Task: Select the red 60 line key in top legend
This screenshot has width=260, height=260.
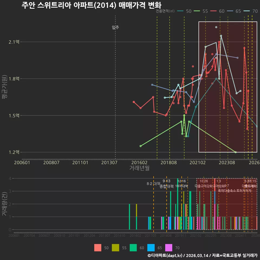Action: [213, 11]
